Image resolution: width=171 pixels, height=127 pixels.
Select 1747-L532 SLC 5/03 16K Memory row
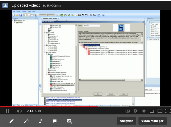60,102
